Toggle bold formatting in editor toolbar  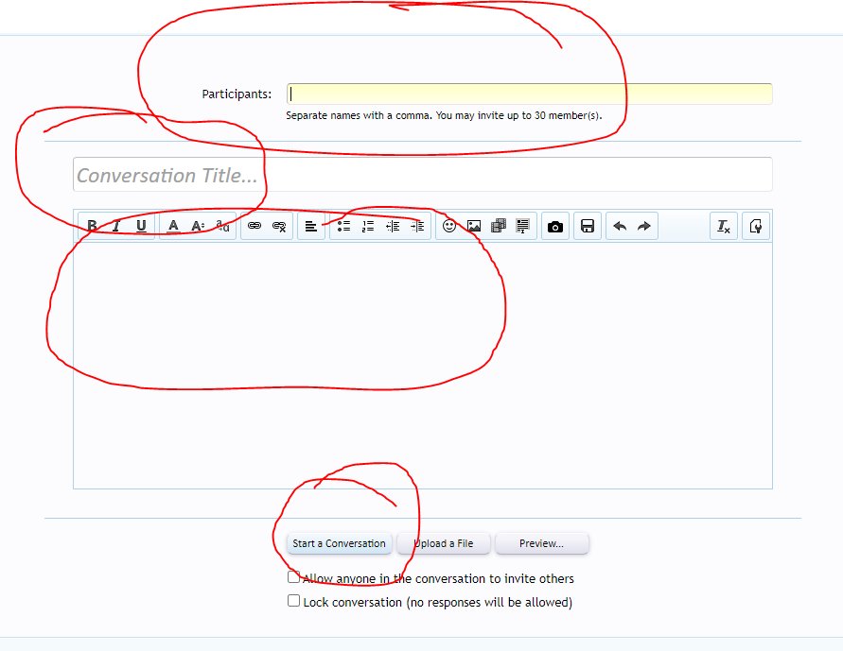[92, 226]
